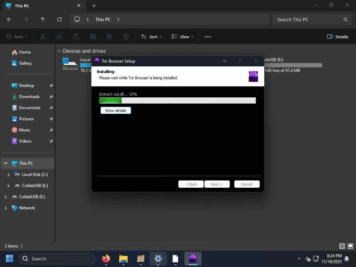Open the Desktop quick access folder
356x267 pixels.
(x=26, y=86)
